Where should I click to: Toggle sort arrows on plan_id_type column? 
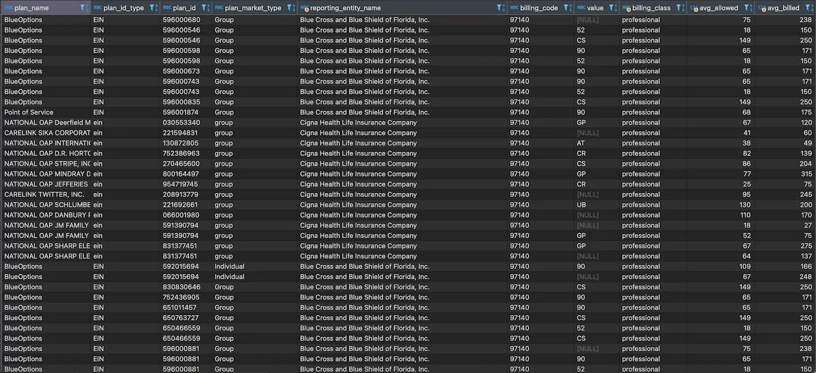157,8
